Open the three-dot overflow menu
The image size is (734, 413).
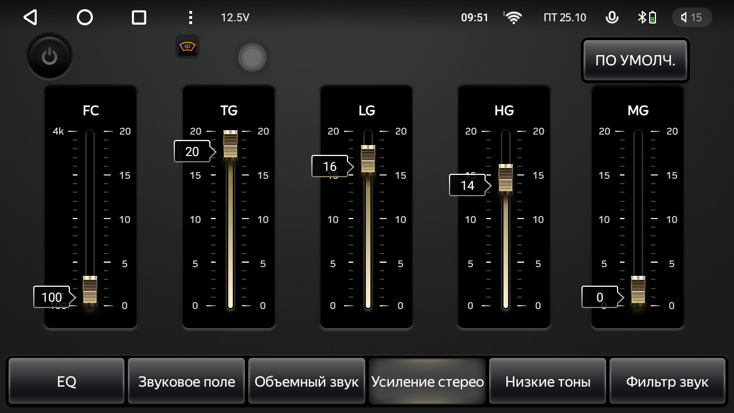[191, 17]
